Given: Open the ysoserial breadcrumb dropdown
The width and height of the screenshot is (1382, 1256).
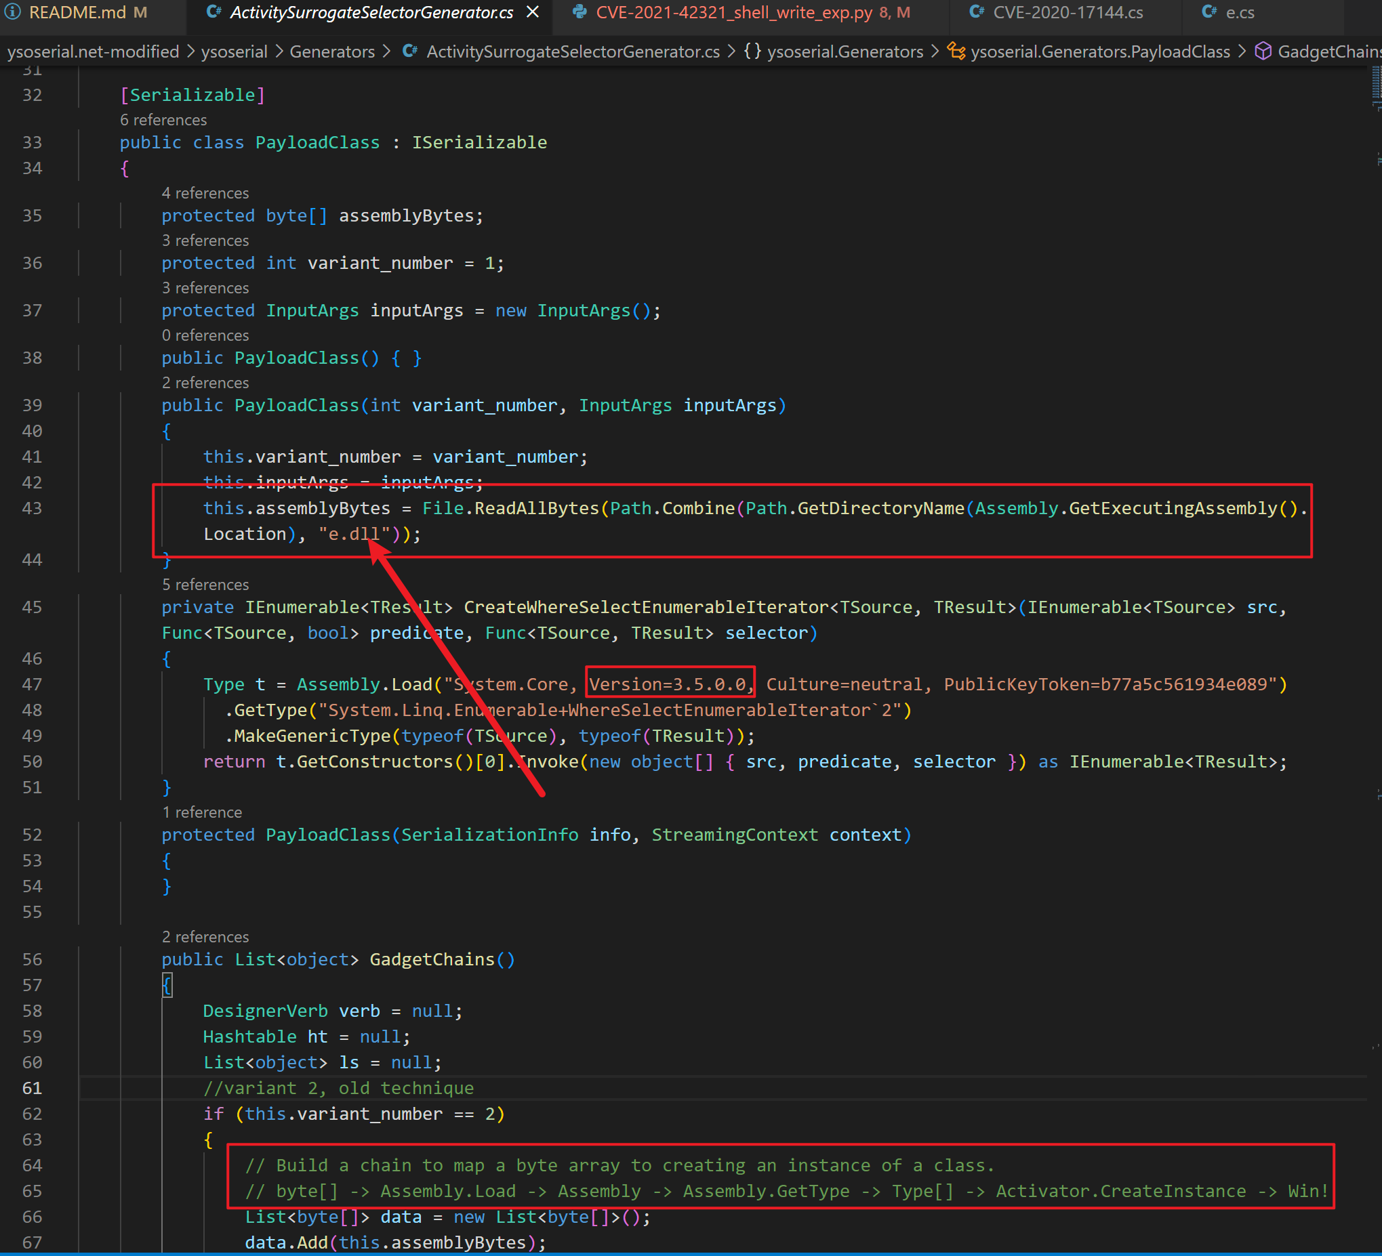Looking at the screenshot, I should [234, 51].
